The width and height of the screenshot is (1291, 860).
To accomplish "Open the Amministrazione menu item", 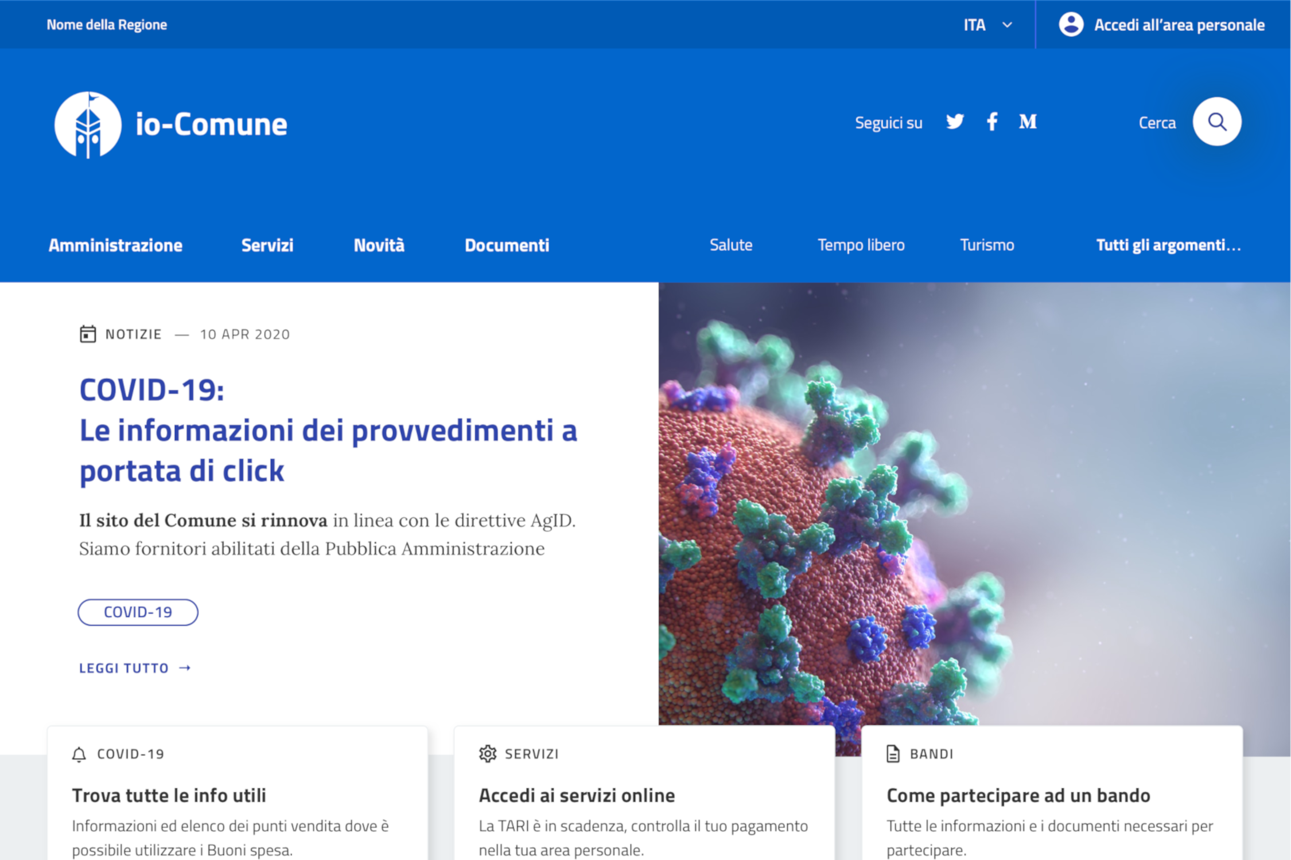I will [x=115, y=245].
